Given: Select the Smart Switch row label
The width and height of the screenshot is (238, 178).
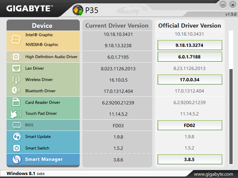Looking at the screenshot, I should 37,148.
